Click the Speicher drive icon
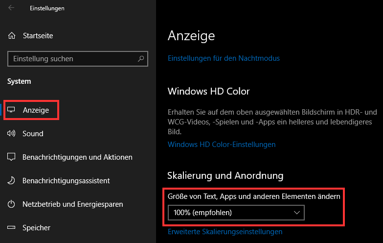The height and width of the screenshot is (243, 383). click(x=11, y=228)
